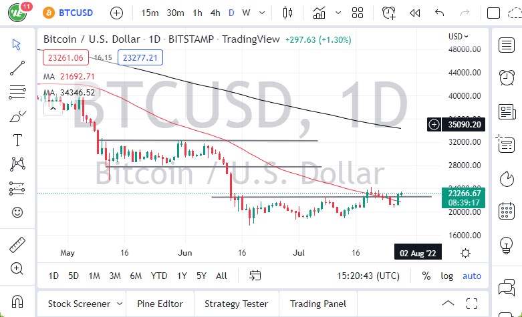Select the text tool
The image size is (522, 317).
pos(17,139)
